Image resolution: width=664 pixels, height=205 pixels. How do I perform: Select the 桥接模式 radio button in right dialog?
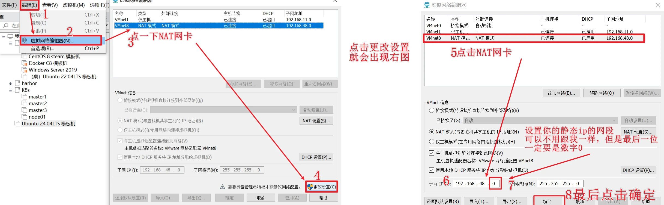pyautogui.click(x=432, y=110)
